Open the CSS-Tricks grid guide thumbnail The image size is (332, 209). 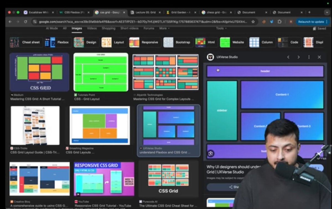tap(35, 125)
